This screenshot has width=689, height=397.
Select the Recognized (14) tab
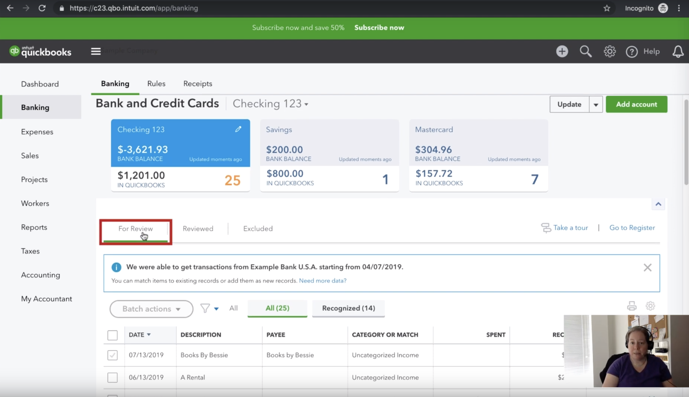348,308
